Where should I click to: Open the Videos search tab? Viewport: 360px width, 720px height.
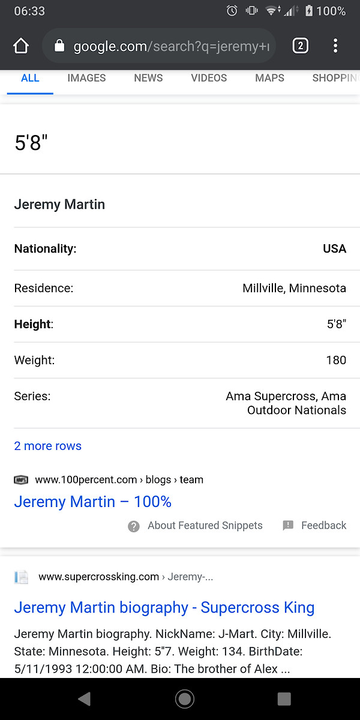click(x=209, y=78)
